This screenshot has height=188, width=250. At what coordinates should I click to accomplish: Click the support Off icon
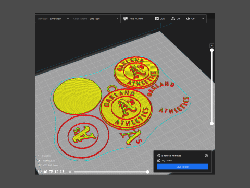tap(173, 19)
